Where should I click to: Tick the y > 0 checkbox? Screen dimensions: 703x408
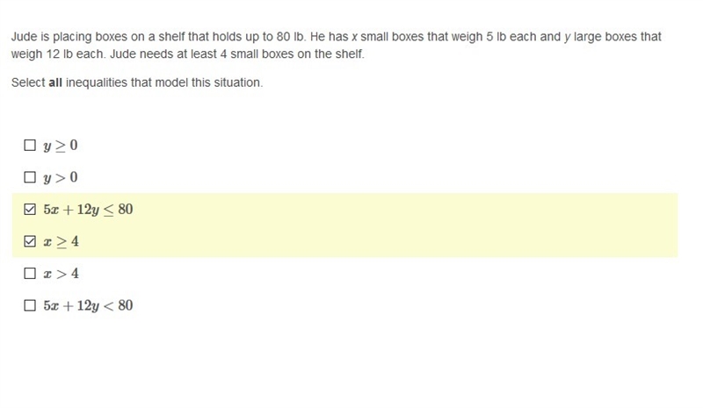click(x=30, y=177)
